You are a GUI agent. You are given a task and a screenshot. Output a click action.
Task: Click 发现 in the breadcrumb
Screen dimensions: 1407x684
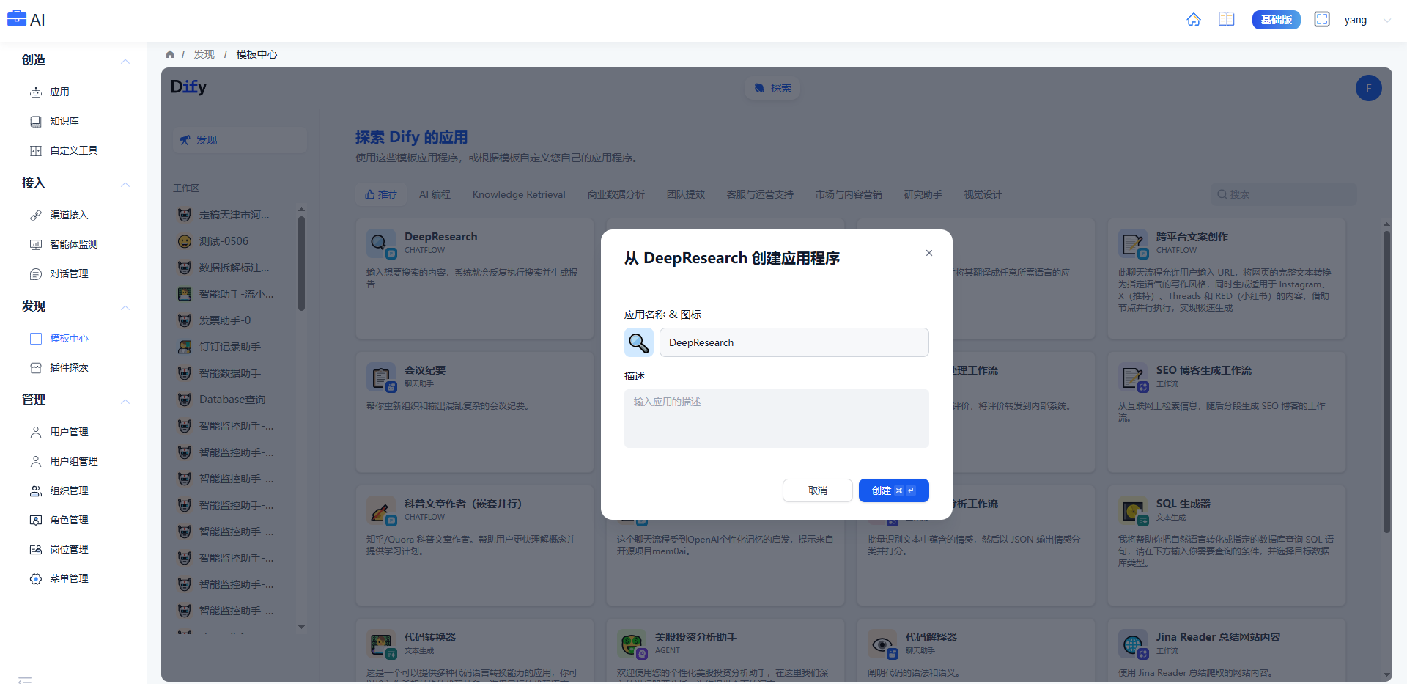pyautogui.click(x=204, y=54)
